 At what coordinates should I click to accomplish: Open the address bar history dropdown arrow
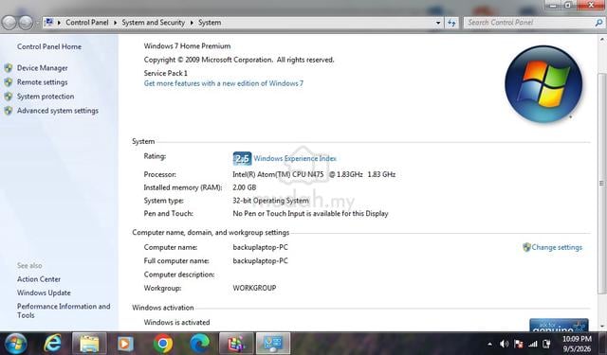438,23
